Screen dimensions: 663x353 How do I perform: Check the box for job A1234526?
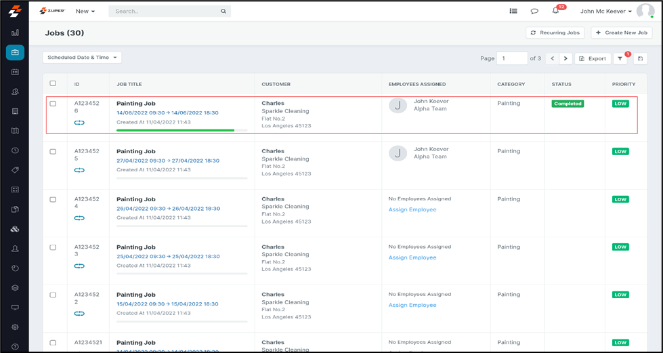[53, 104]
